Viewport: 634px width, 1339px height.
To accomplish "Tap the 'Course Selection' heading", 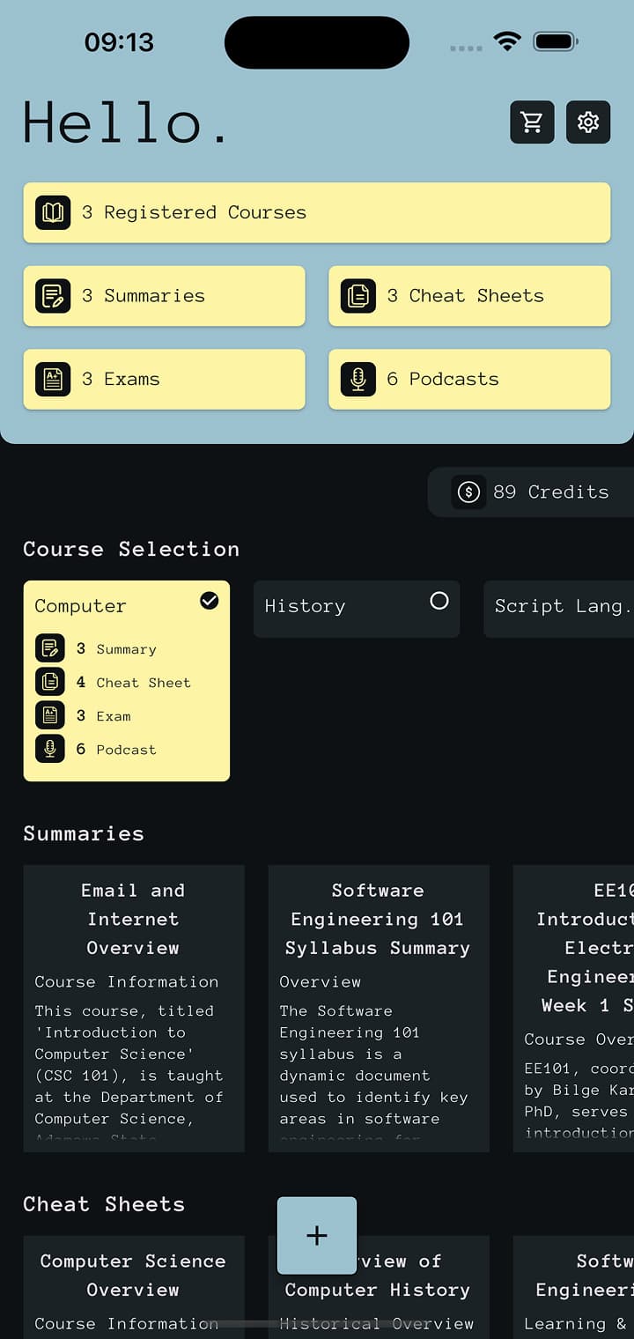I will [131, 549].
